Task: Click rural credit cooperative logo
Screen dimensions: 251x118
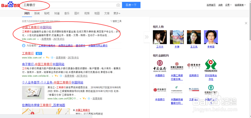Action: coord(211,66)
